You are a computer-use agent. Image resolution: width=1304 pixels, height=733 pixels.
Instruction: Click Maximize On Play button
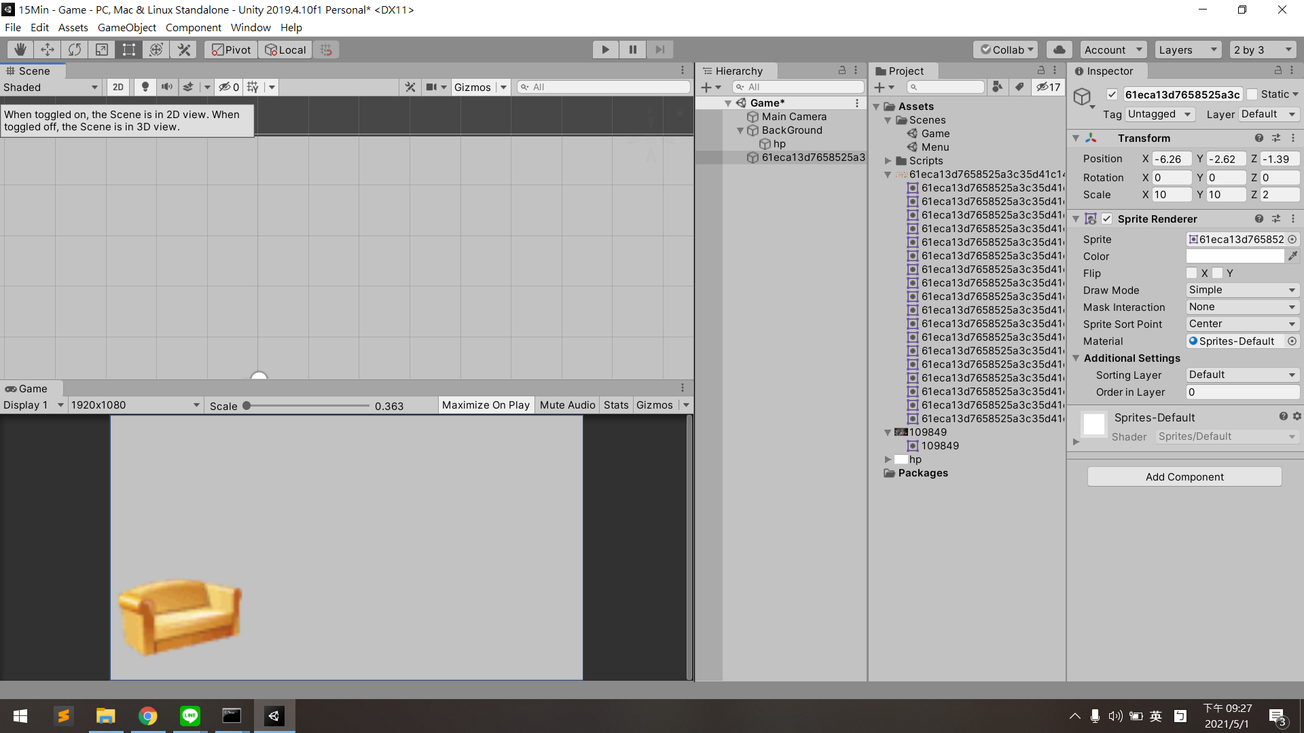pyautogui.click(x=486, y=405)
